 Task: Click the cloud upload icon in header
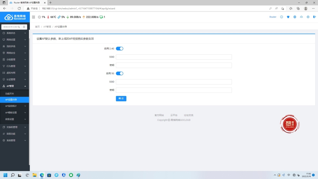click(x=301, y=17)
